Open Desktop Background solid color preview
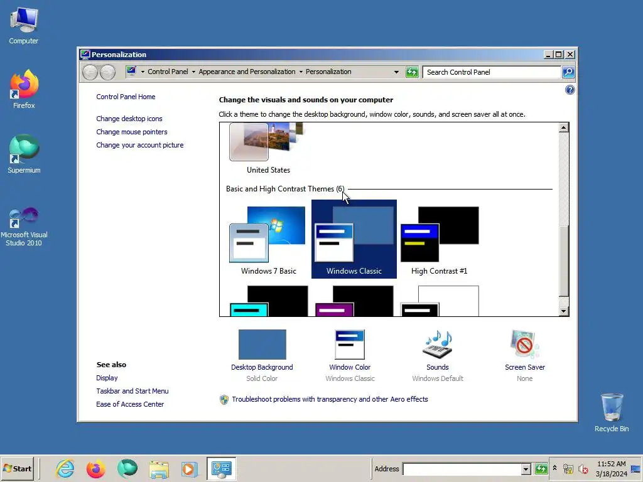Viewport: 643px width, 482px height. [262, 345]
